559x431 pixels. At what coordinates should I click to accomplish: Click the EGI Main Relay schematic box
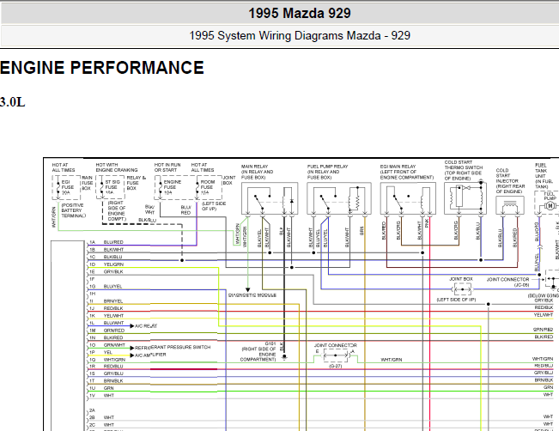pos(408,198)
